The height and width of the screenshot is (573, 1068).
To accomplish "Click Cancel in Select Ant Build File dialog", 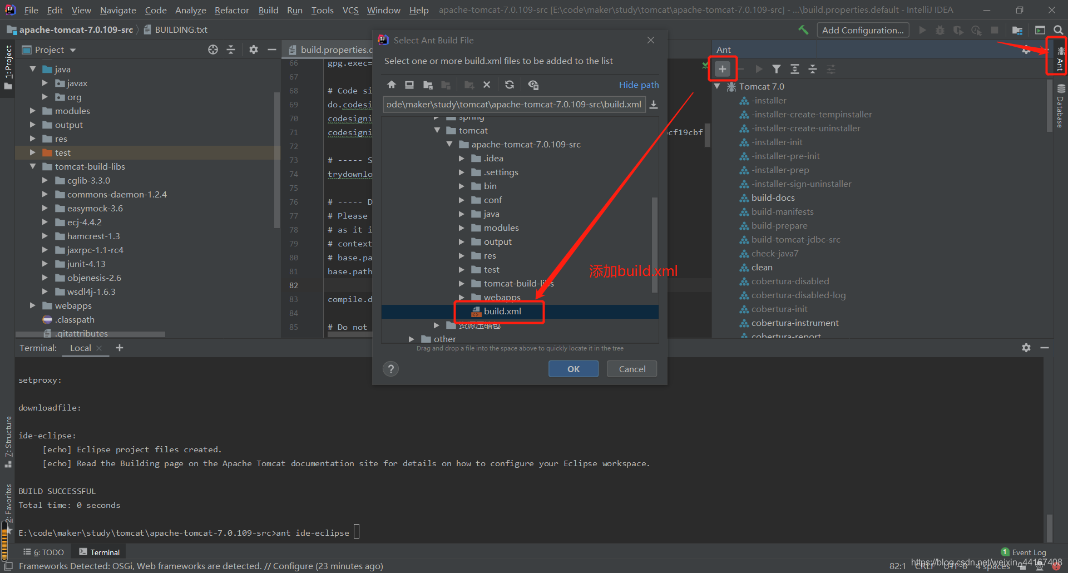I will [x=632, y=369].
